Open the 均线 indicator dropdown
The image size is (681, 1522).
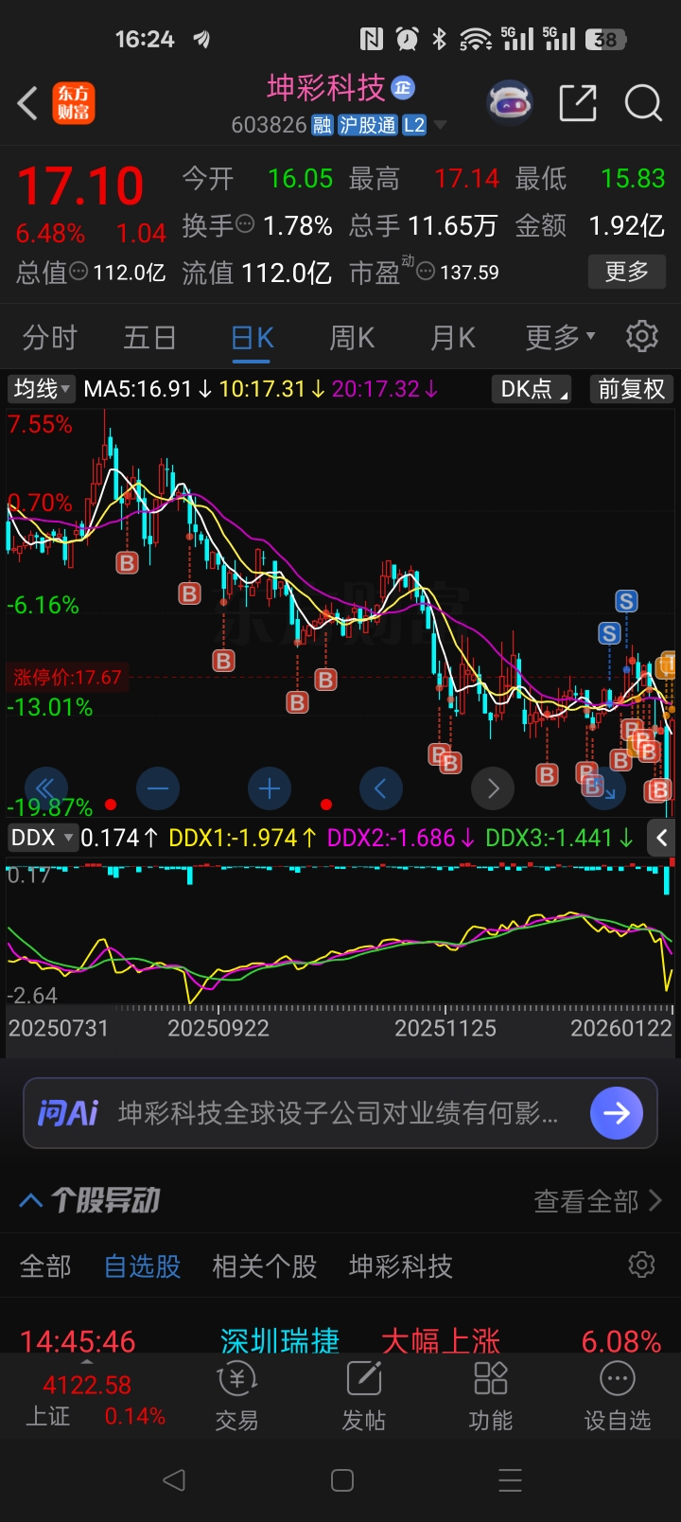pyautogui.click(x=42, y=389)
